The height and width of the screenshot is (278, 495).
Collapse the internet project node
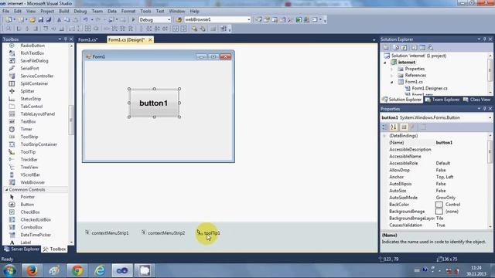[385, 63]
